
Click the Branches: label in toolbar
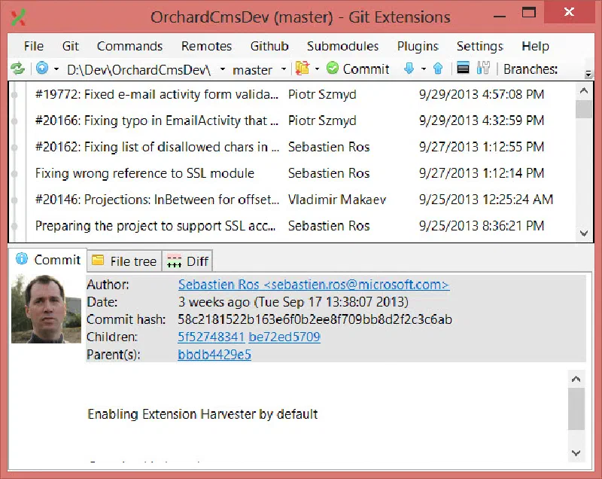[531, 69]
